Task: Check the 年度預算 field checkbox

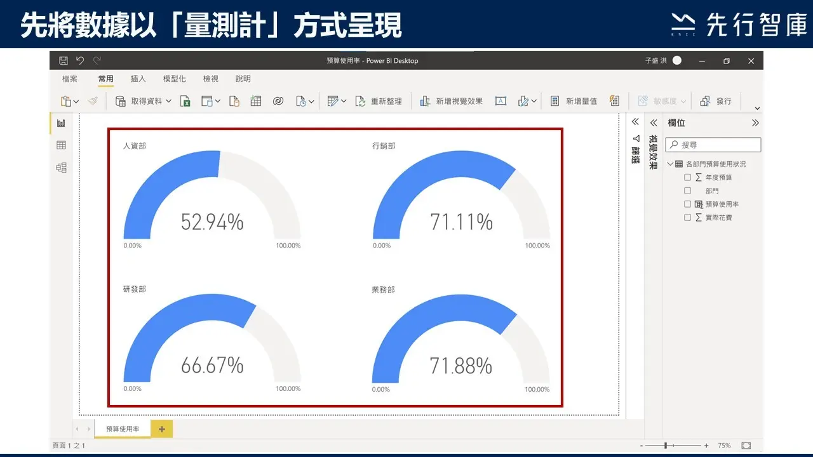Action: [x=687, y=178]
